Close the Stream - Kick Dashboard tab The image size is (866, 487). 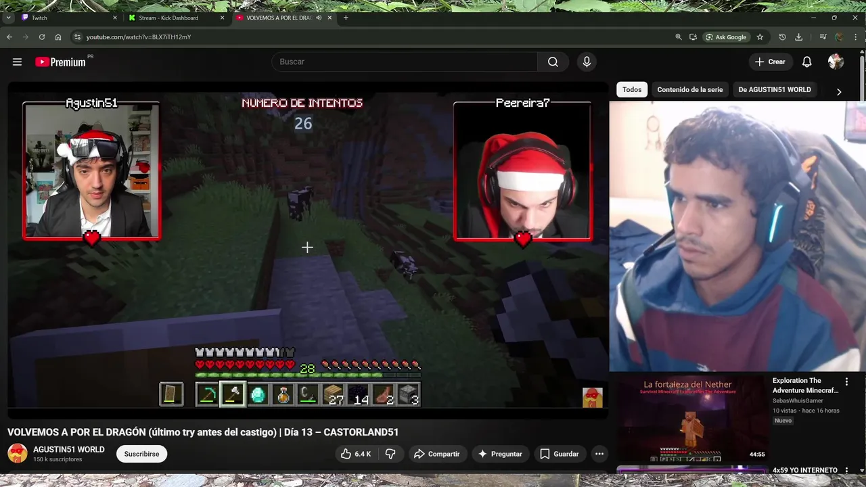coord(223,18)
